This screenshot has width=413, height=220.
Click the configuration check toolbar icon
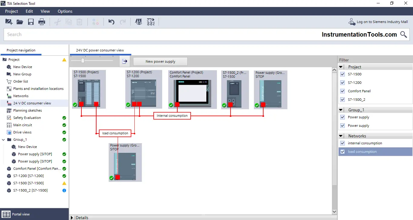[150, 22]
